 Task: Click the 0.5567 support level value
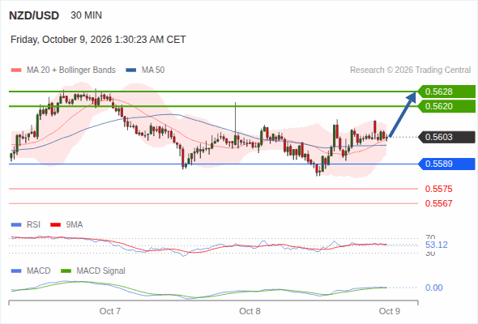tap(438, 203)
